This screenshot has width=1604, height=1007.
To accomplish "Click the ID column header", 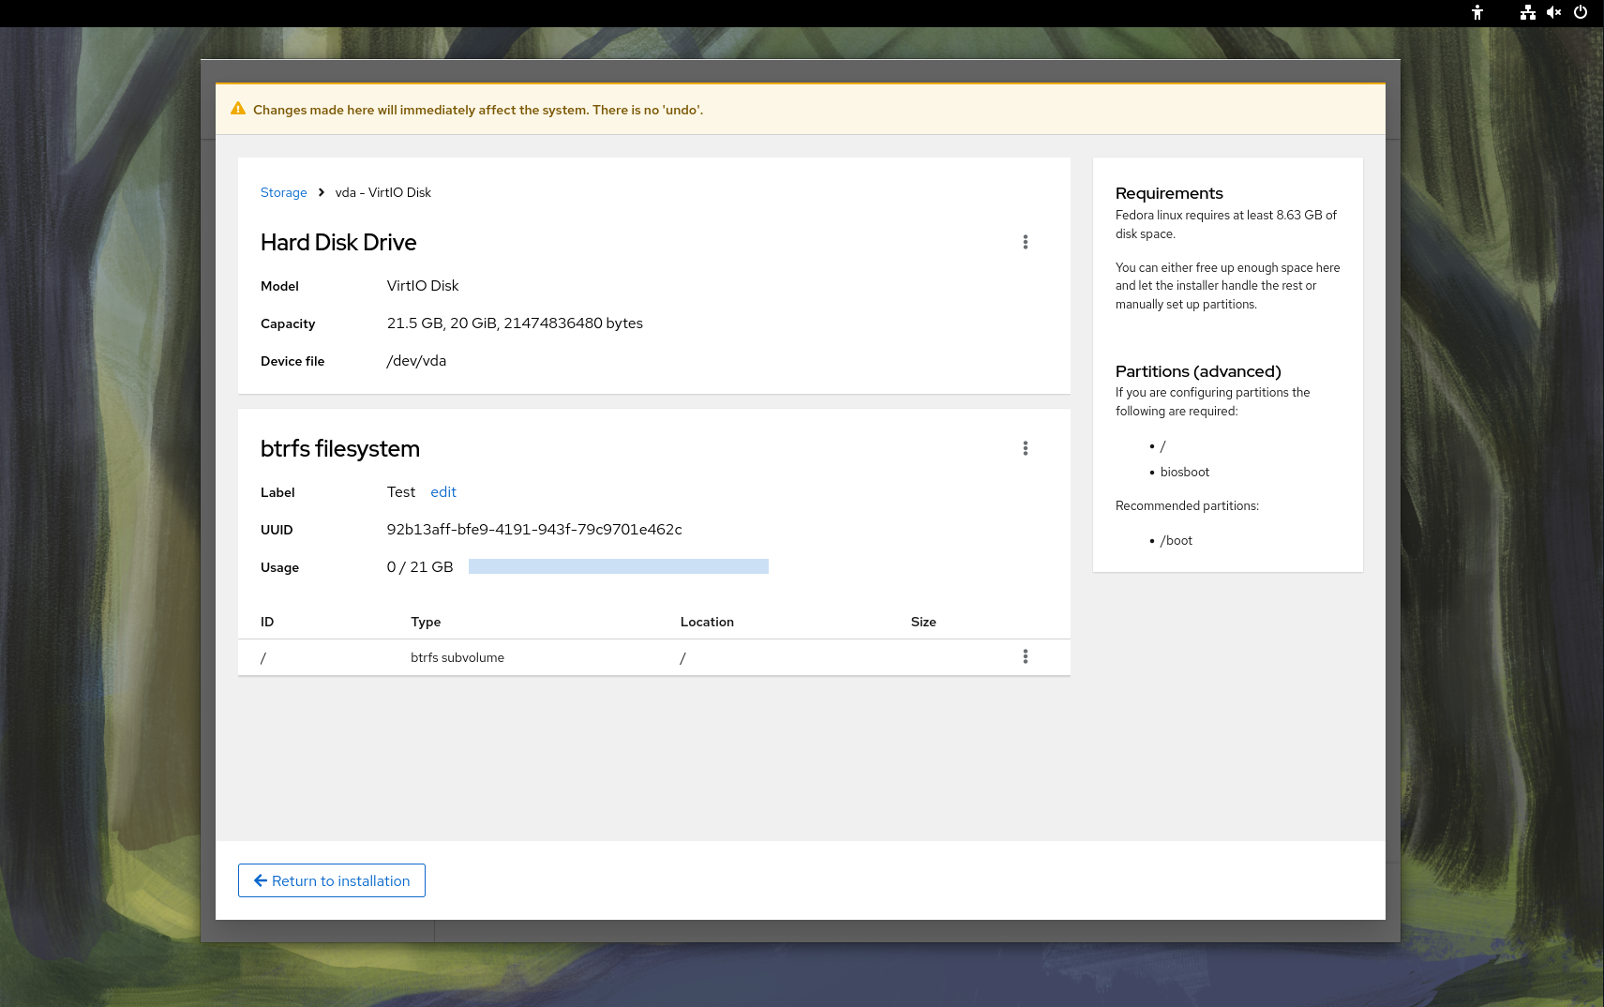I will pos(267,622).
